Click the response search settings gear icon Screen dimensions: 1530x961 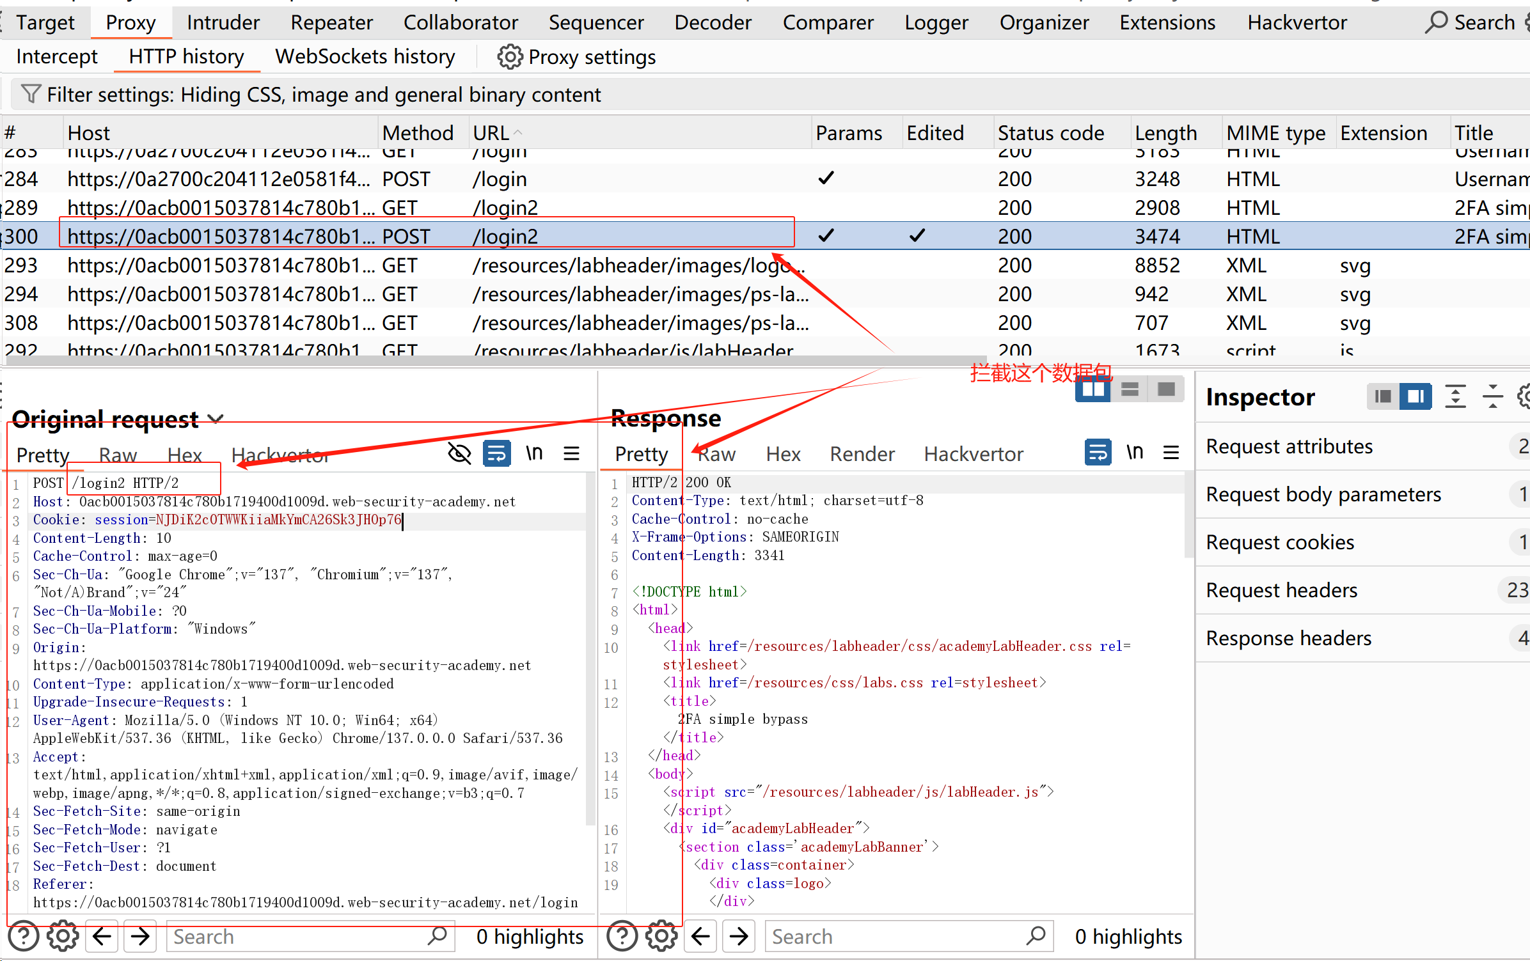tap(661, 937)
